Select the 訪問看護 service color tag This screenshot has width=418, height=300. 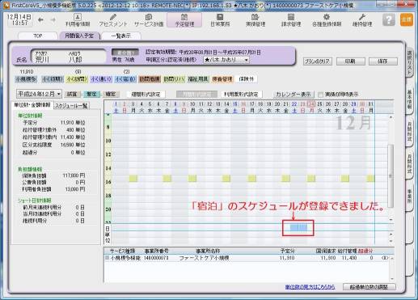point(150,79)
